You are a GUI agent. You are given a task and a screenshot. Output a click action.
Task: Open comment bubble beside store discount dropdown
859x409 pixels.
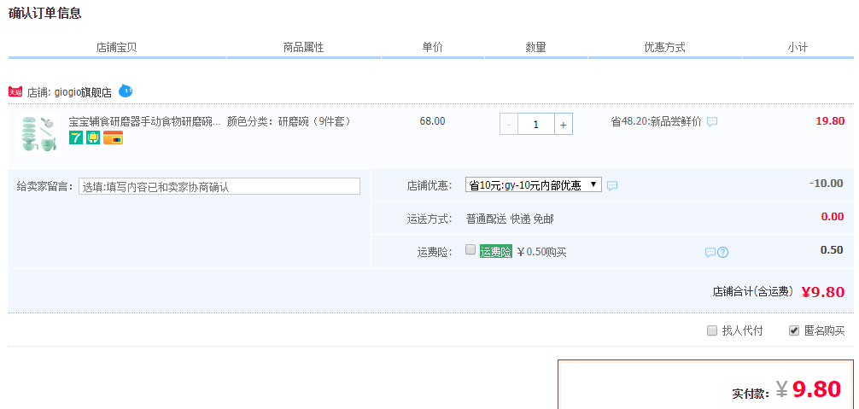tap(611, 185)
